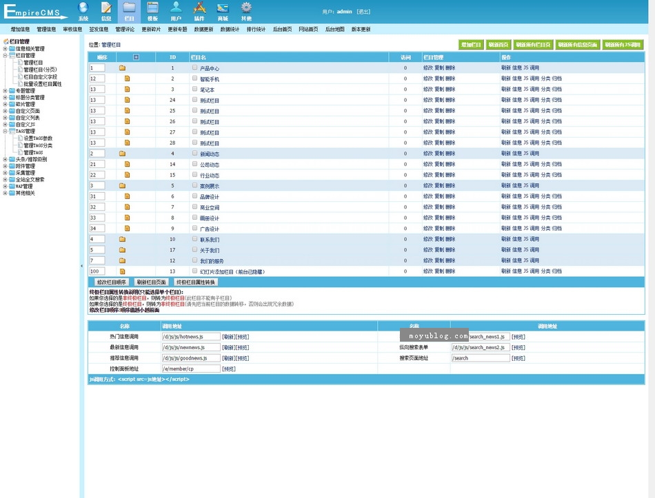Click the 刷新所有栏目页 button
The height and width of the screenshot is (498, 655).
pos(533,45)
